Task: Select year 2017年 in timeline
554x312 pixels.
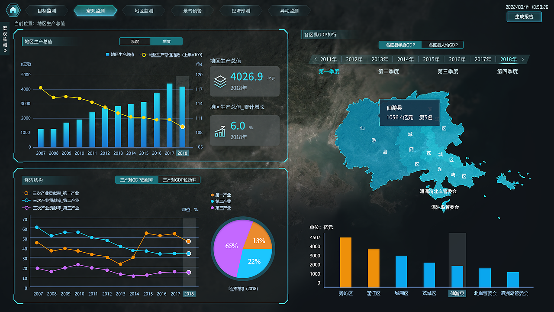Action: (x=483, y=59)
